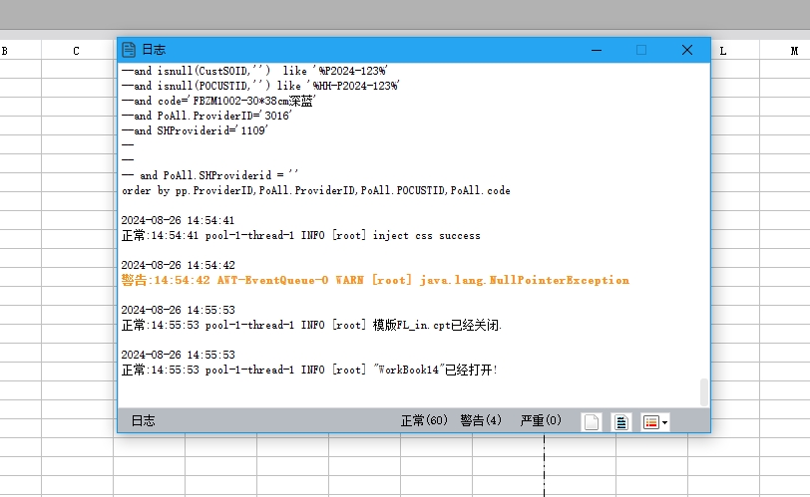Maximize the 日志 log window
810x497 pixels.
(641, 50)
